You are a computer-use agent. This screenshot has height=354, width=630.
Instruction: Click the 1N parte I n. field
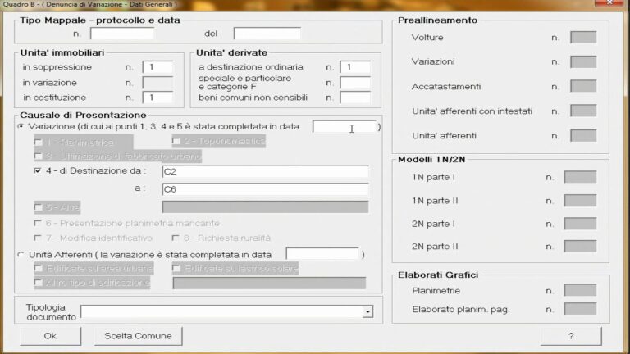(580, 177)
